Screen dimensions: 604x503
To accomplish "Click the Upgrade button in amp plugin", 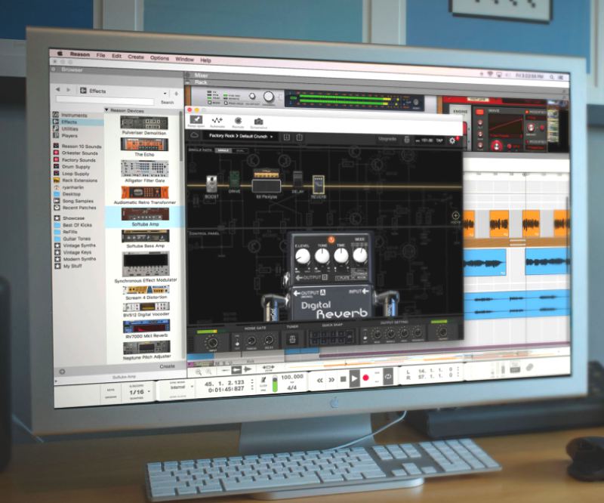I will coord(387,139).
